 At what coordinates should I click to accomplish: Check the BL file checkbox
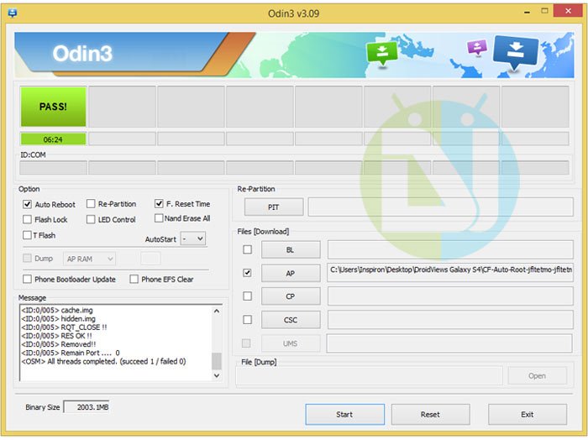pos(247,249)
